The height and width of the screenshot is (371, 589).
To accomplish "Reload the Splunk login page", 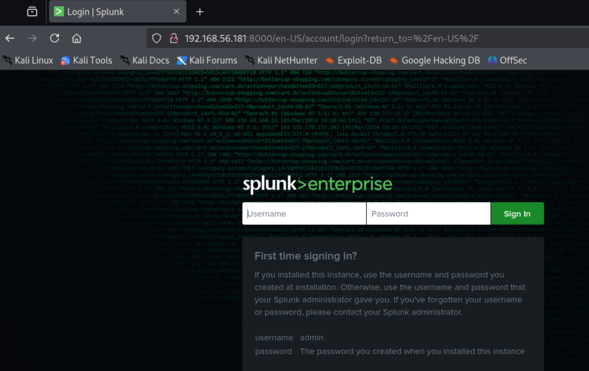I will tap(55, 38).
